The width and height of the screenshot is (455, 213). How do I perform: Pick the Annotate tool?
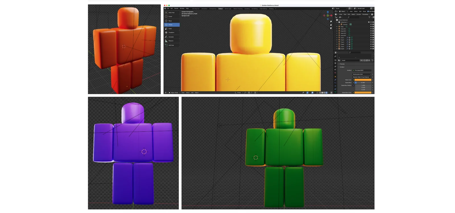(x=171, y=37)
